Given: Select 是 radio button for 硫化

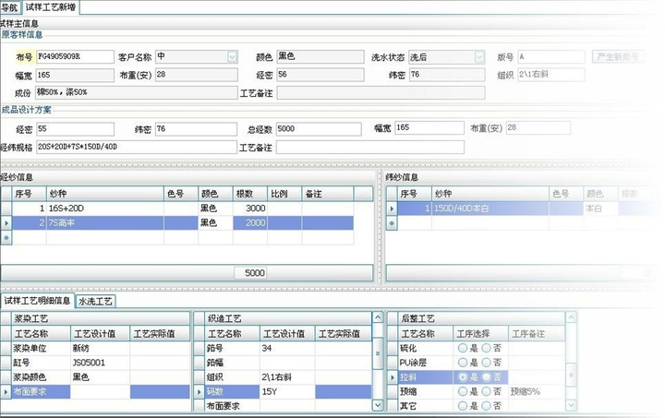Looking at the screenshot, I should tap(462, 348).
